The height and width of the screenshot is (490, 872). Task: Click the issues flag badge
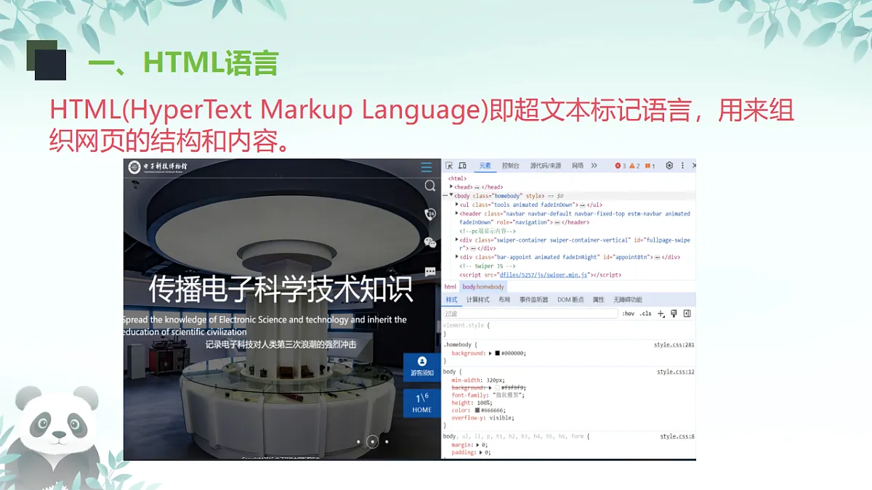point(650,166)
